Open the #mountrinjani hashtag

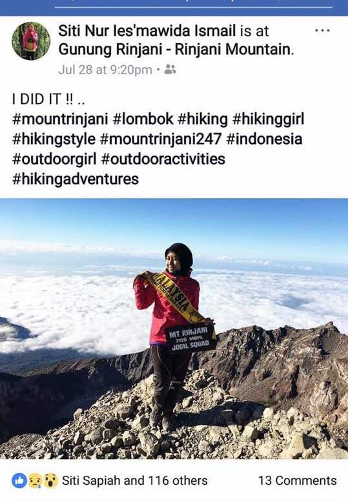[60, 119]
